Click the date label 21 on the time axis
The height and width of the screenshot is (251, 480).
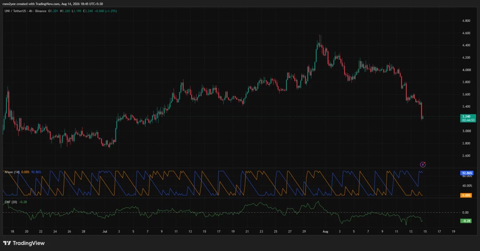[x=247, y=231]
